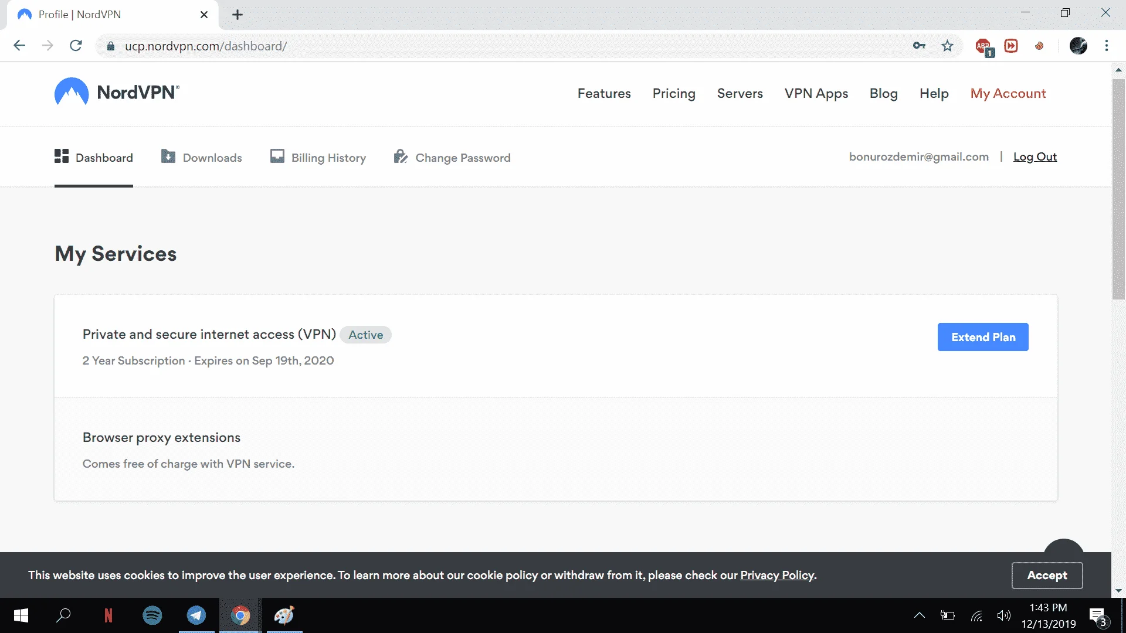Bookmark this page with the star
Viewport: 1126px width, 633px height.
(947, 46)
